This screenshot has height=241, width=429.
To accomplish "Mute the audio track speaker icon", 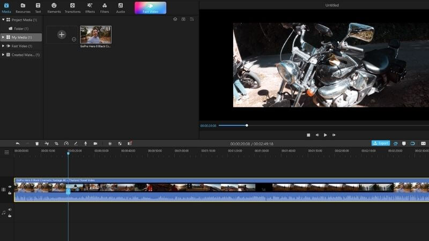I will pos(10,209).
